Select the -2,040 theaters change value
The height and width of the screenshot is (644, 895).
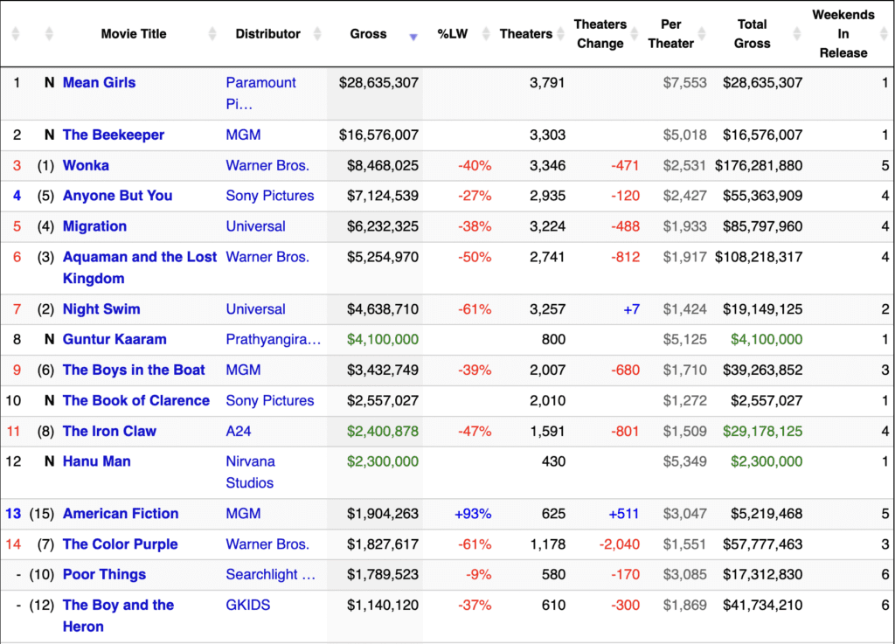coord(620,544)
